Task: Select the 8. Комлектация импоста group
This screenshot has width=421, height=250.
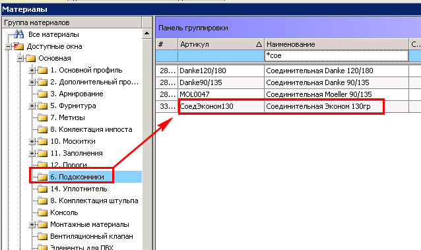Action: click(x=91, y=129)
